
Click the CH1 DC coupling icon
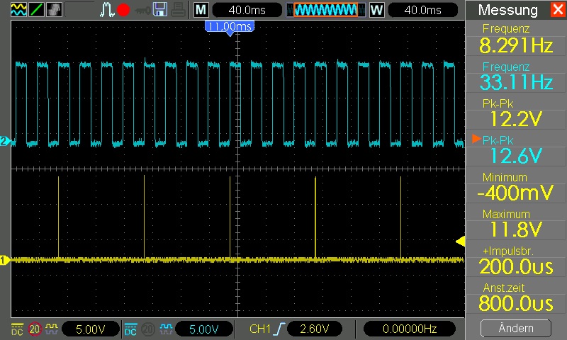point(17,329)
